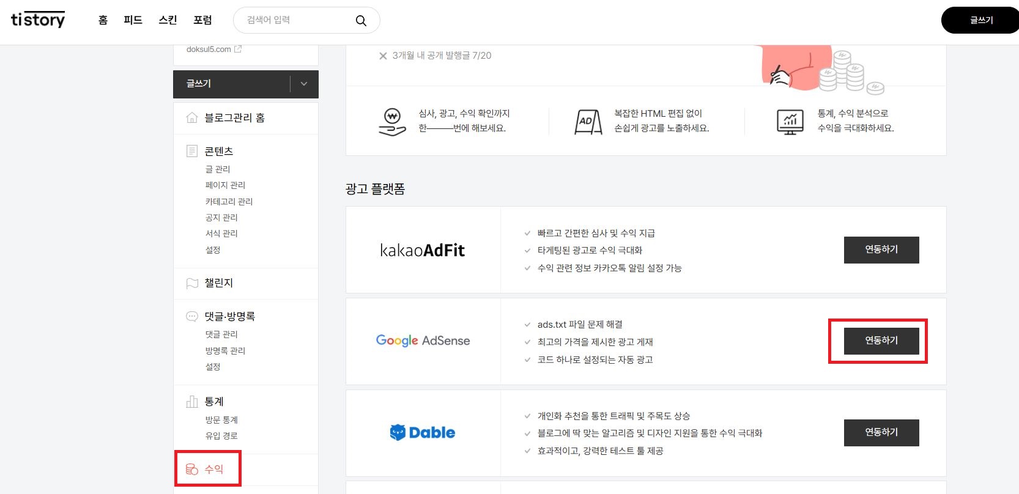
Task: Click the 콘텐츠 document icon
Action: [192, 151]
